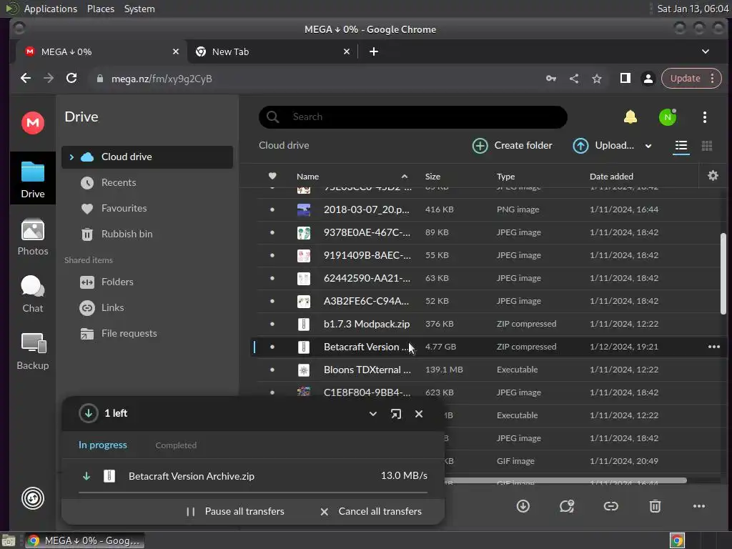This screenshot has height=549, width=732.
Task: Toggle Chrome side panel
Action: click(x=625, y=79)
